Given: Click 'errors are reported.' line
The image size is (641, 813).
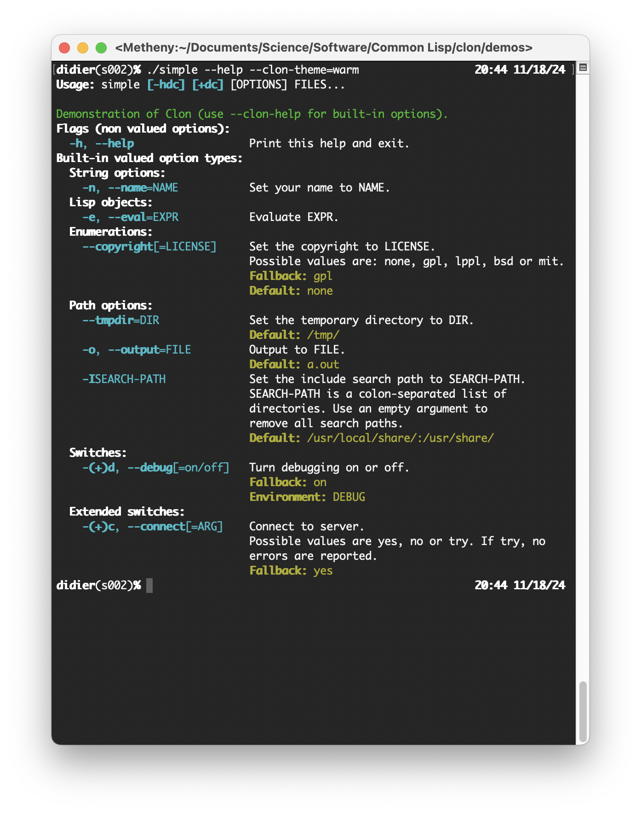Looking at the screenshot, I should point(313,556).
